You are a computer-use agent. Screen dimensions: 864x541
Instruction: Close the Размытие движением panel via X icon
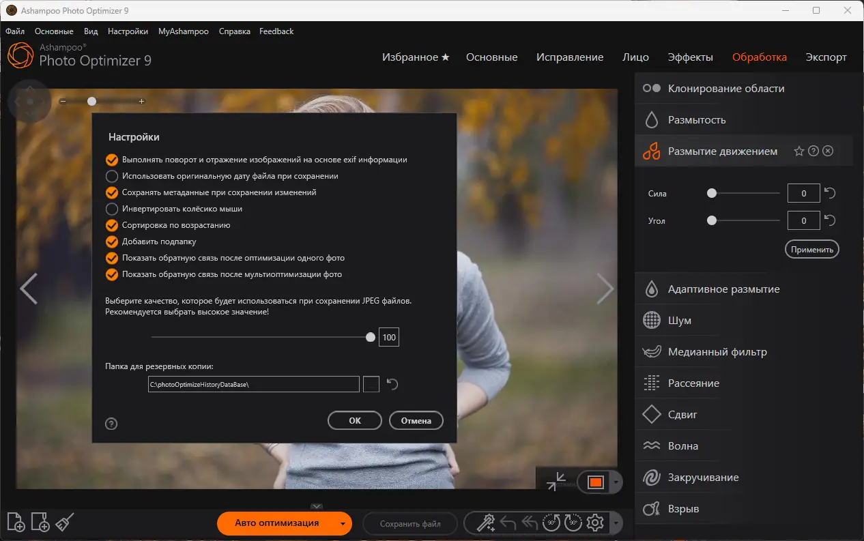point(828,151)
